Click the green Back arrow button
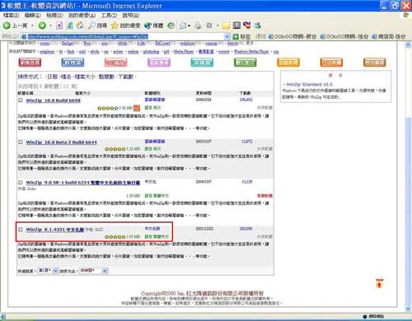 pyautogui.click(x=7, y=26)
